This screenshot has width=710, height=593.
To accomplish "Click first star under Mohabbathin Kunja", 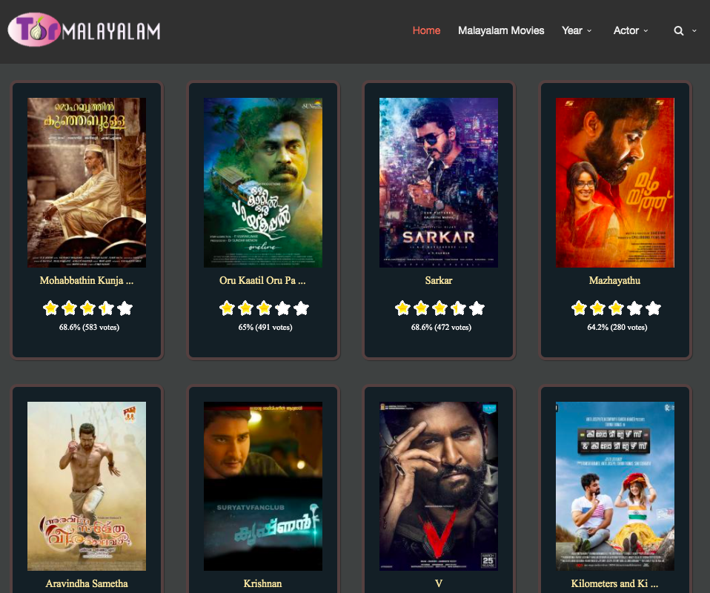I will tap(50, 308).
